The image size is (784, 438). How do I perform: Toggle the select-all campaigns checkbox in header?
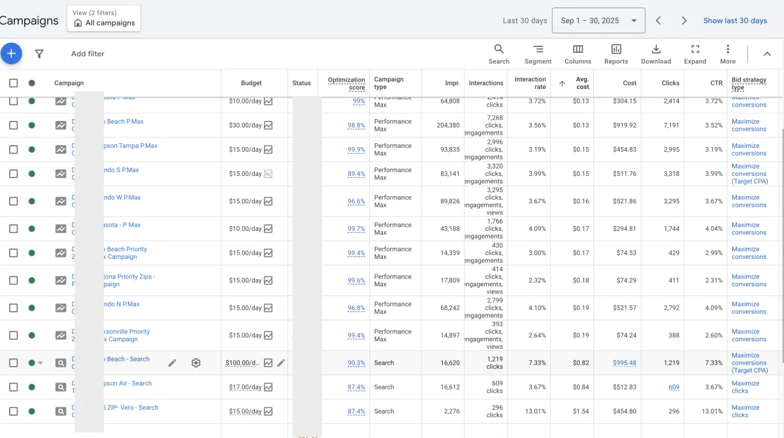(x=13, y=83)
